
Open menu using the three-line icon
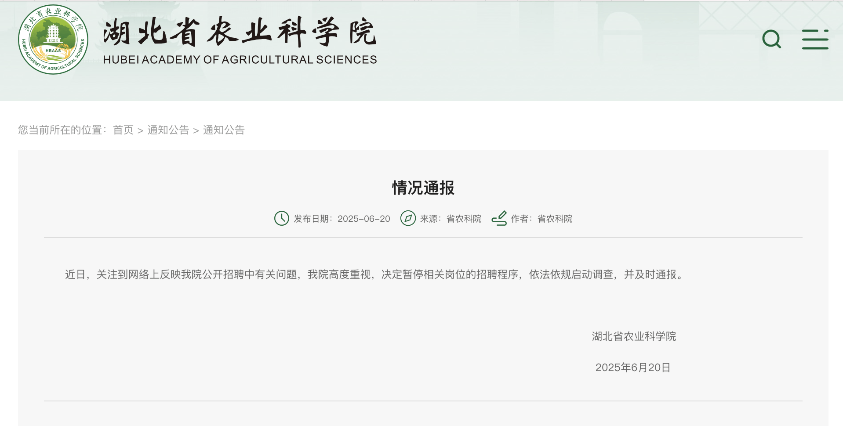pos(815,40)
